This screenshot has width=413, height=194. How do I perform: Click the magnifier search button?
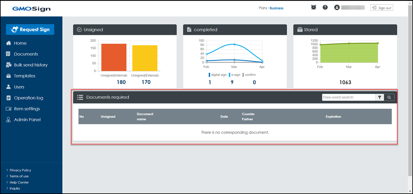389,97
